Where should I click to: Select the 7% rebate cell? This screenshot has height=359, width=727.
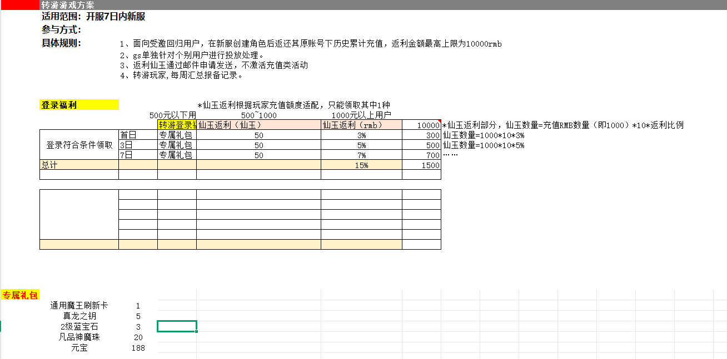(x=361, y=155)
